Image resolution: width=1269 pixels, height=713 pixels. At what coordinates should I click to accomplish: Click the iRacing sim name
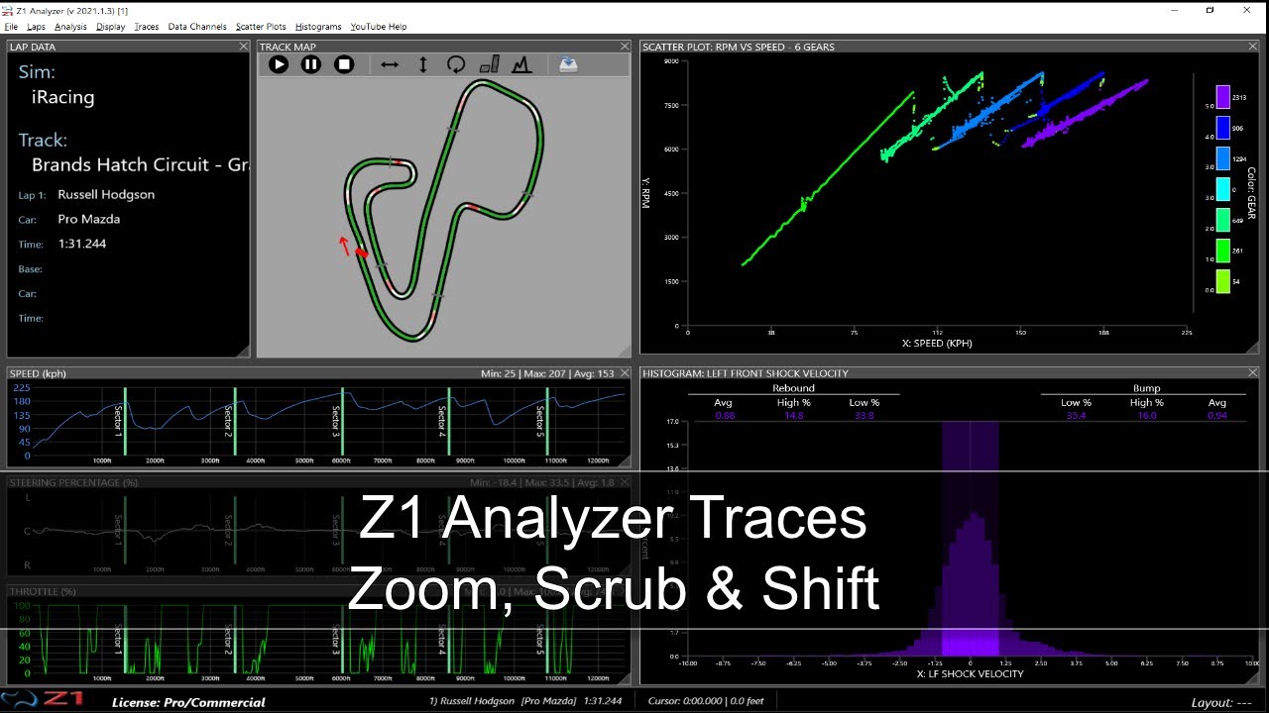(x=63, y=97)
